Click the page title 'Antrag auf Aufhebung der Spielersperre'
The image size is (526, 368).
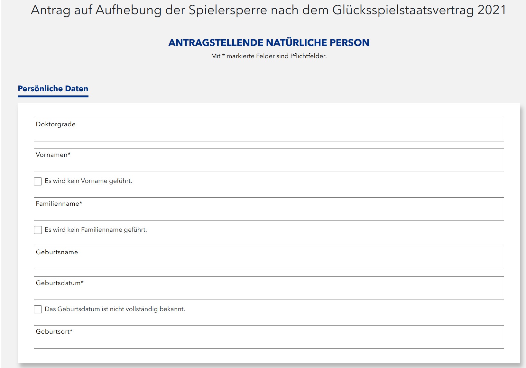269,10
